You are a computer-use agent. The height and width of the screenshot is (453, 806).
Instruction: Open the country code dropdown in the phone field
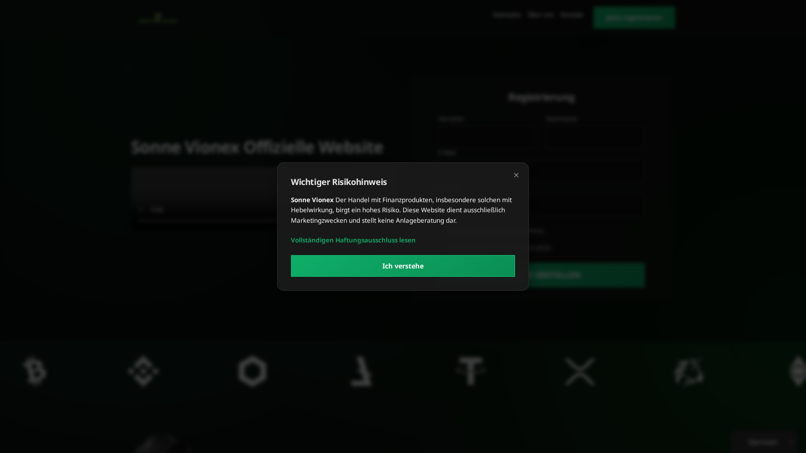pyautogui.click(x=453, y=206)
